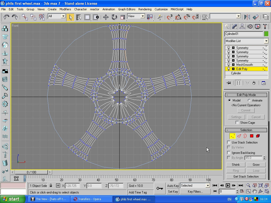Select the Animate radio button
The image size is (271, 203).
[x=249, y=100]
